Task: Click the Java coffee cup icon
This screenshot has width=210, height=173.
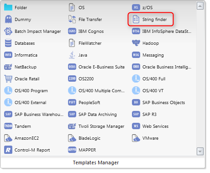Action: [x=72, y=55]
